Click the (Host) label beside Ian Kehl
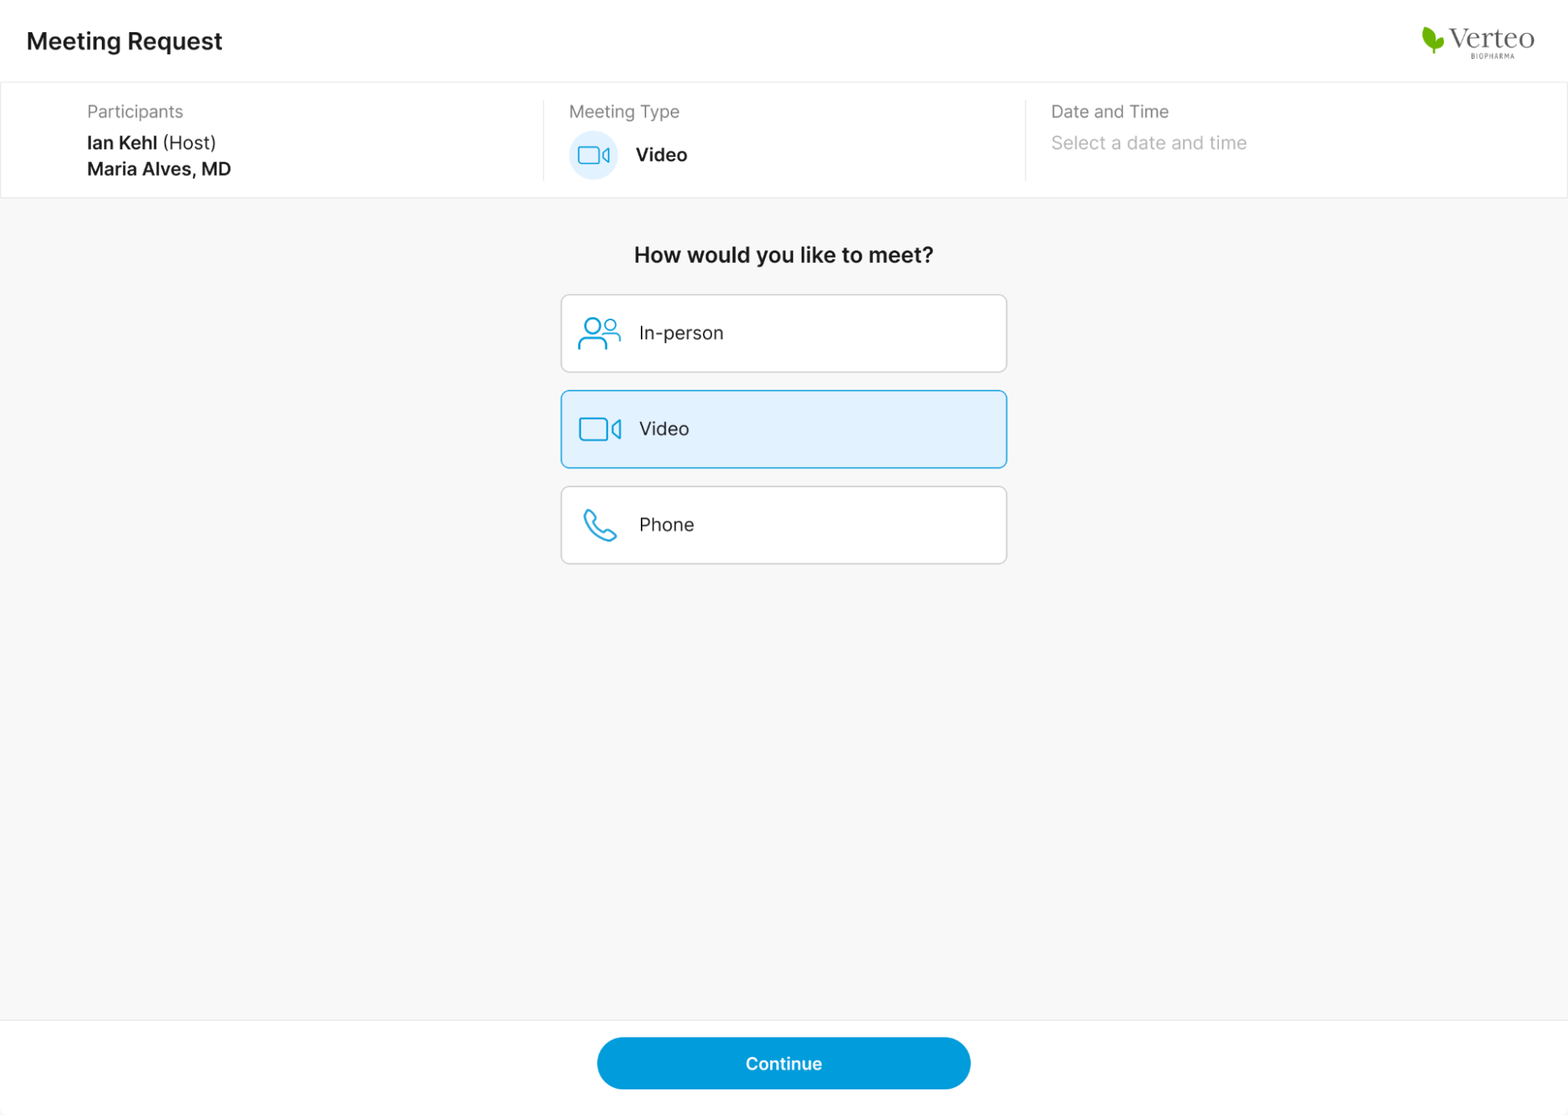Image resolution: width=1568 pixels, height=1116 pixels. (189, 143)
